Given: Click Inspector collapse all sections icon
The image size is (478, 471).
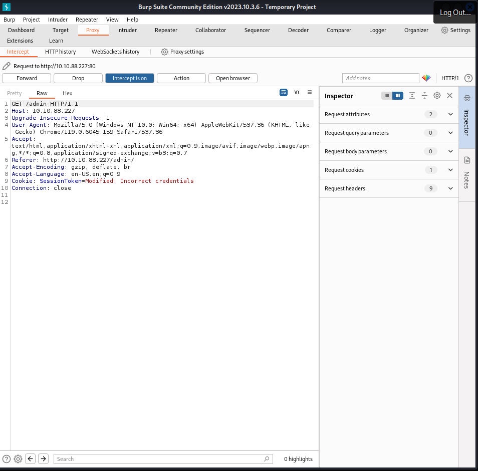Looking at the screenshot, I should 424,96.
